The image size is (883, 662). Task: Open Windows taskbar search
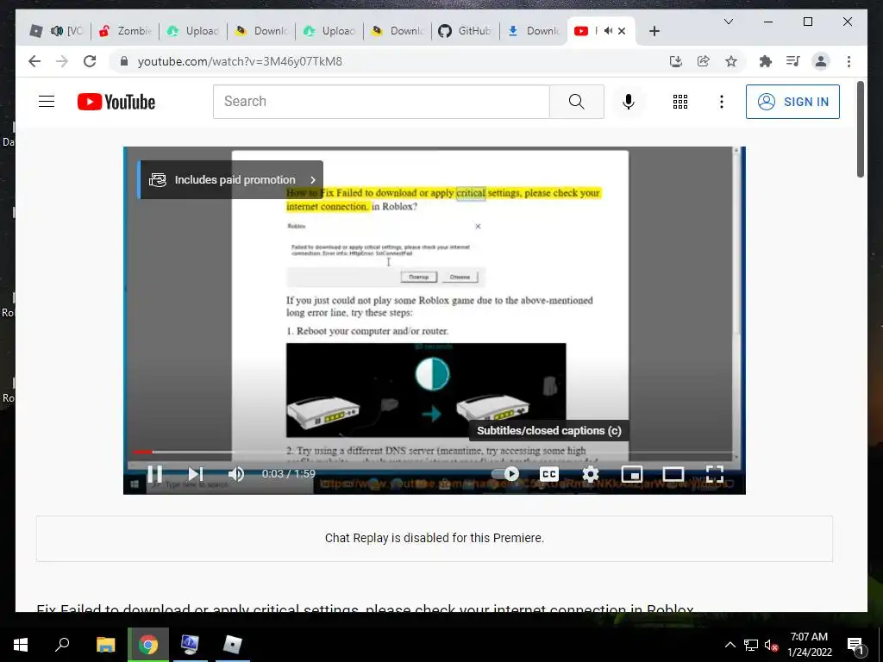coord(62,645)
